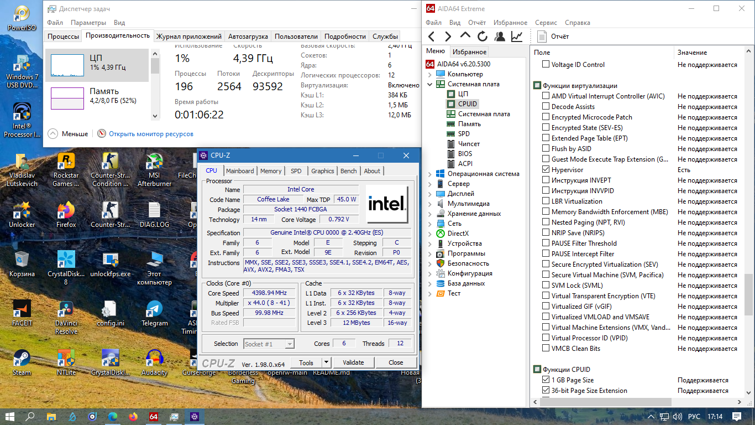Select the NTLite desktop icon
Screen dimensions: 755x425
(66, 362)
